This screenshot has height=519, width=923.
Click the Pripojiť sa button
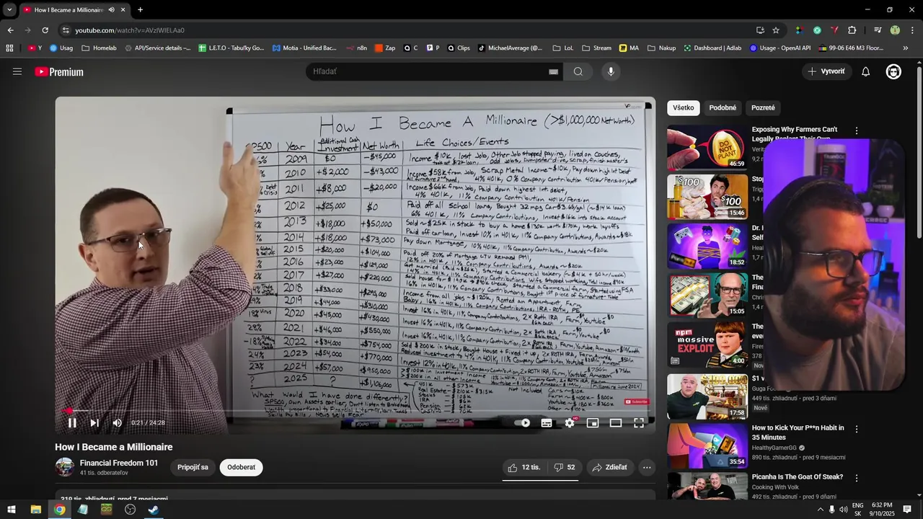[193, 467]
